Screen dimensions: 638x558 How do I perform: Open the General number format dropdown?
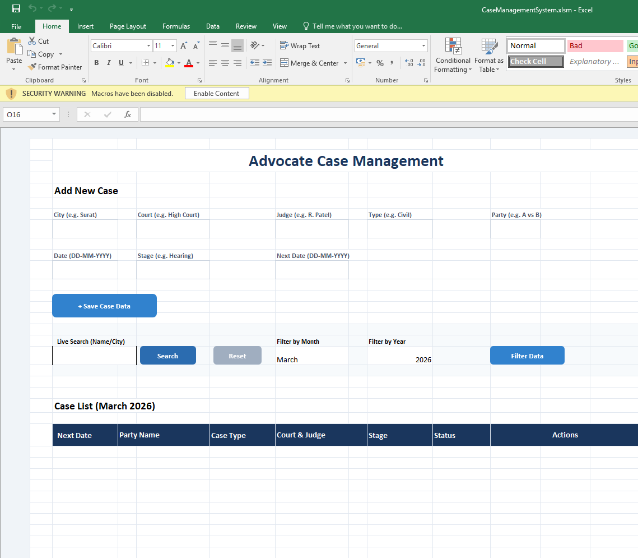423,45
